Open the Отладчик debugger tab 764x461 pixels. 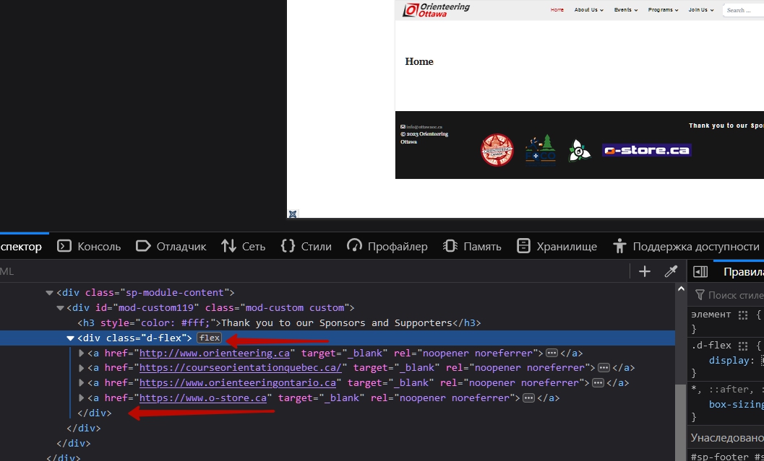pos(171,246)
